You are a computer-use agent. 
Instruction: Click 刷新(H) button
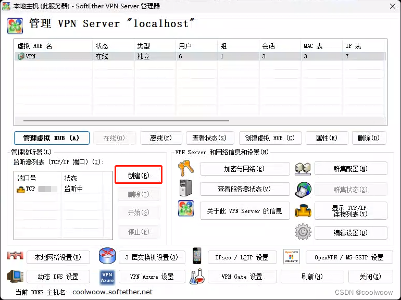pos(312,277)
